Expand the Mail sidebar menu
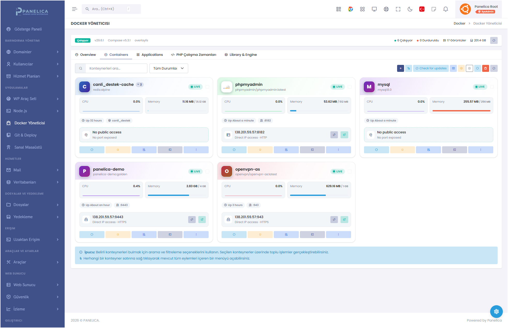The height and width of the screenshot is (328, 508). pos(32,170)
